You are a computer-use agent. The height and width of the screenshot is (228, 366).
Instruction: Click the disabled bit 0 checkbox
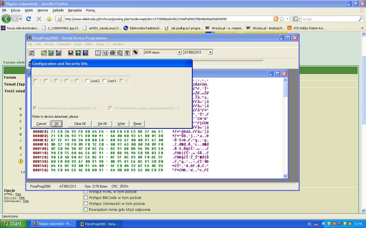click(x=122, y=81)
